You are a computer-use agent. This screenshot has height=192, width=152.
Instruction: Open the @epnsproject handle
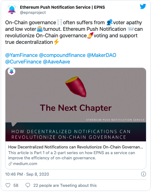(33, 13)
